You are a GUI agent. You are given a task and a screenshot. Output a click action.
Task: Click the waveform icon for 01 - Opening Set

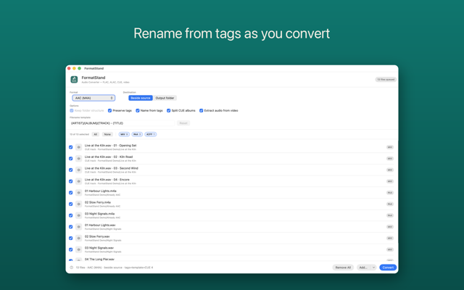tap(78, 147)
